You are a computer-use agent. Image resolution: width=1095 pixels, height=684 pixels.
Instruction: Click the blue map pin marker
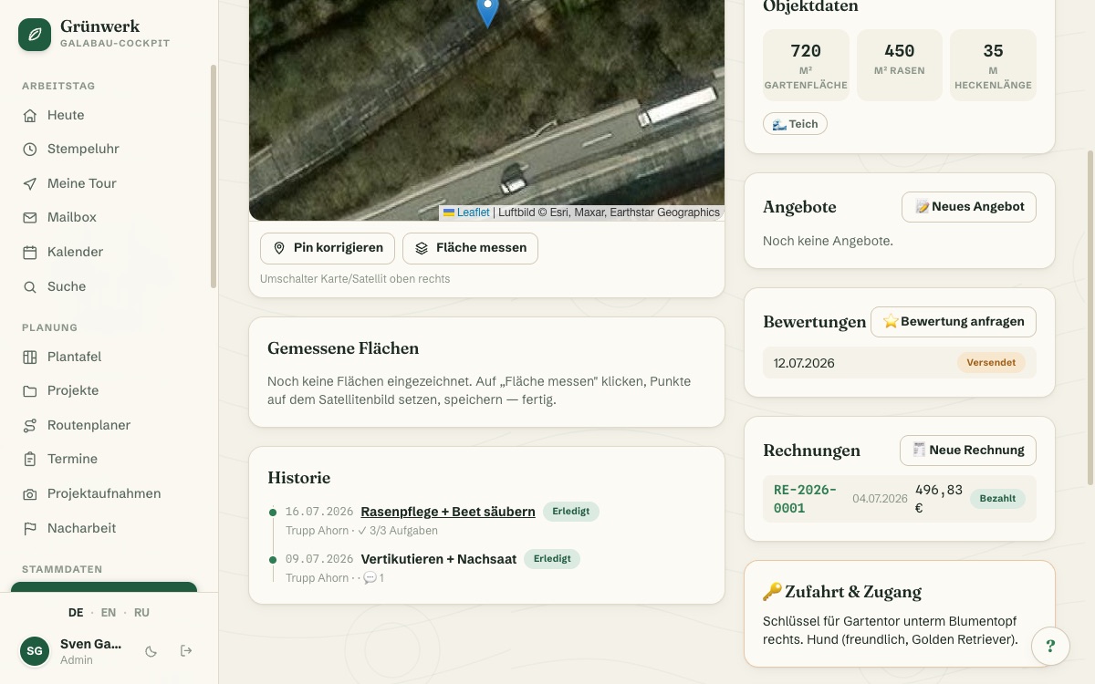488,11
